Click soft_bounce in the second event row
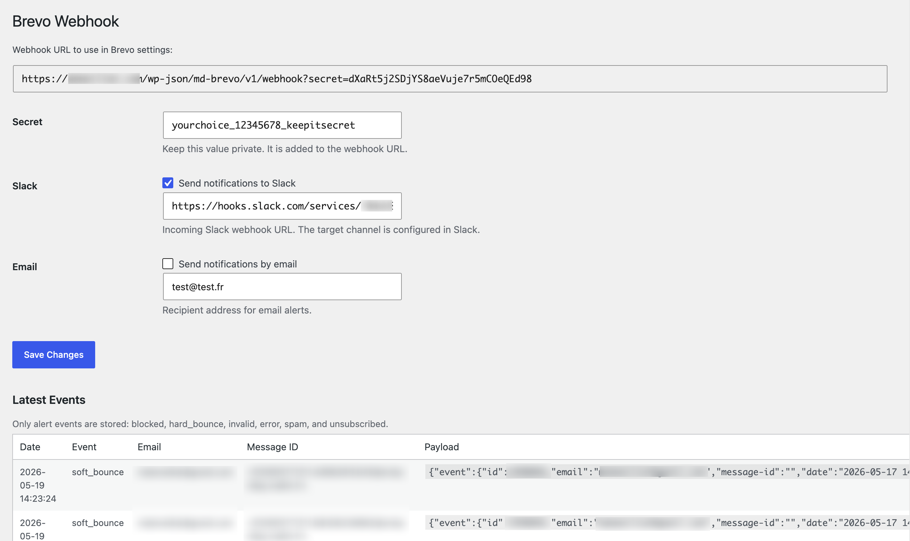Screen dimensions: 910x541 click(98, 523)
